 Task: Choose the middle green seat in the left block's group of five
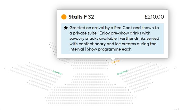tap(57, 72)
